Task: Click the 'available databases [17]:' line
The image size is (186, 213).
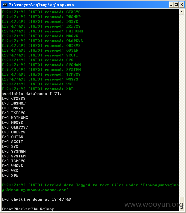Action: click(x=31, y=94)
